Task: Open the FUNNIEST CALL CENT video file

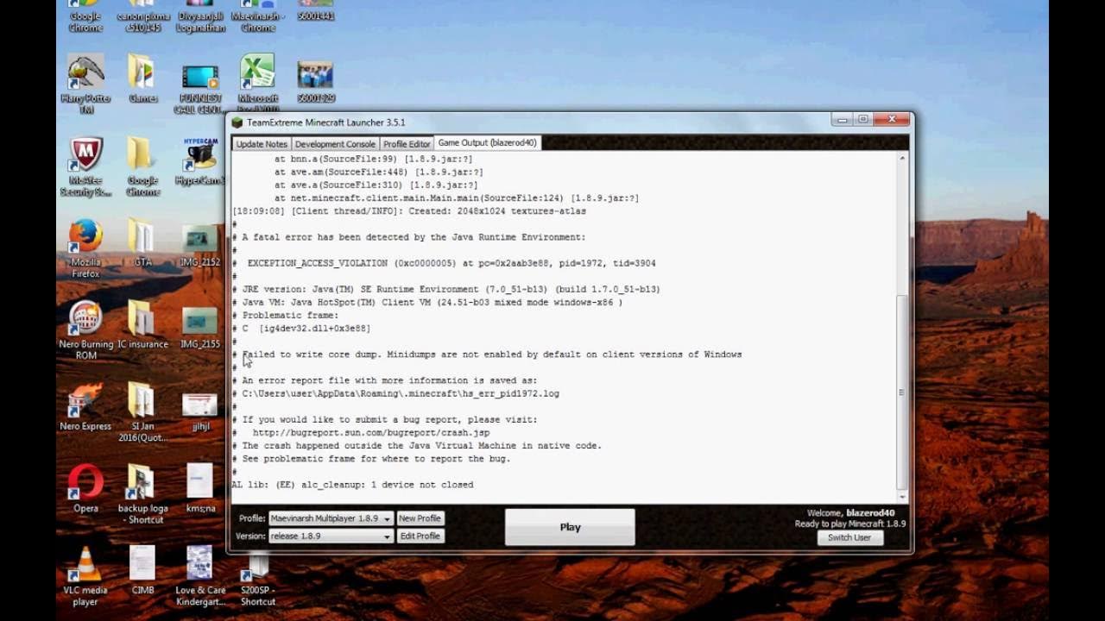Action: click(199, 90)
